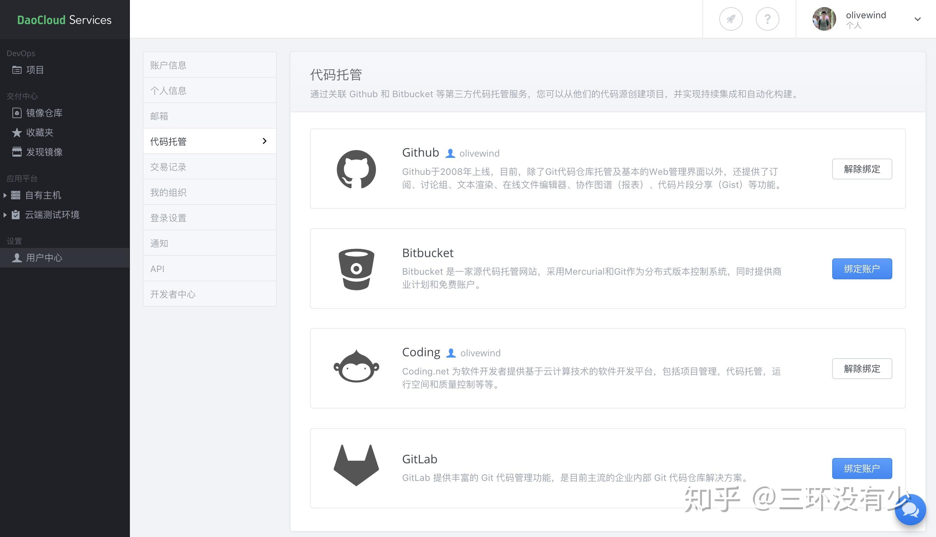Image resolution: width=936 pixels, height=537 pixels.
Task: Open the olivewind account dropdown arrow
Action: 917,19
